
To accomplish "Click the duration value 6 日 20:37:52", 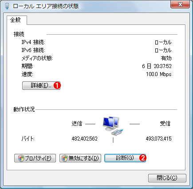I will click(x=157, y=66).
